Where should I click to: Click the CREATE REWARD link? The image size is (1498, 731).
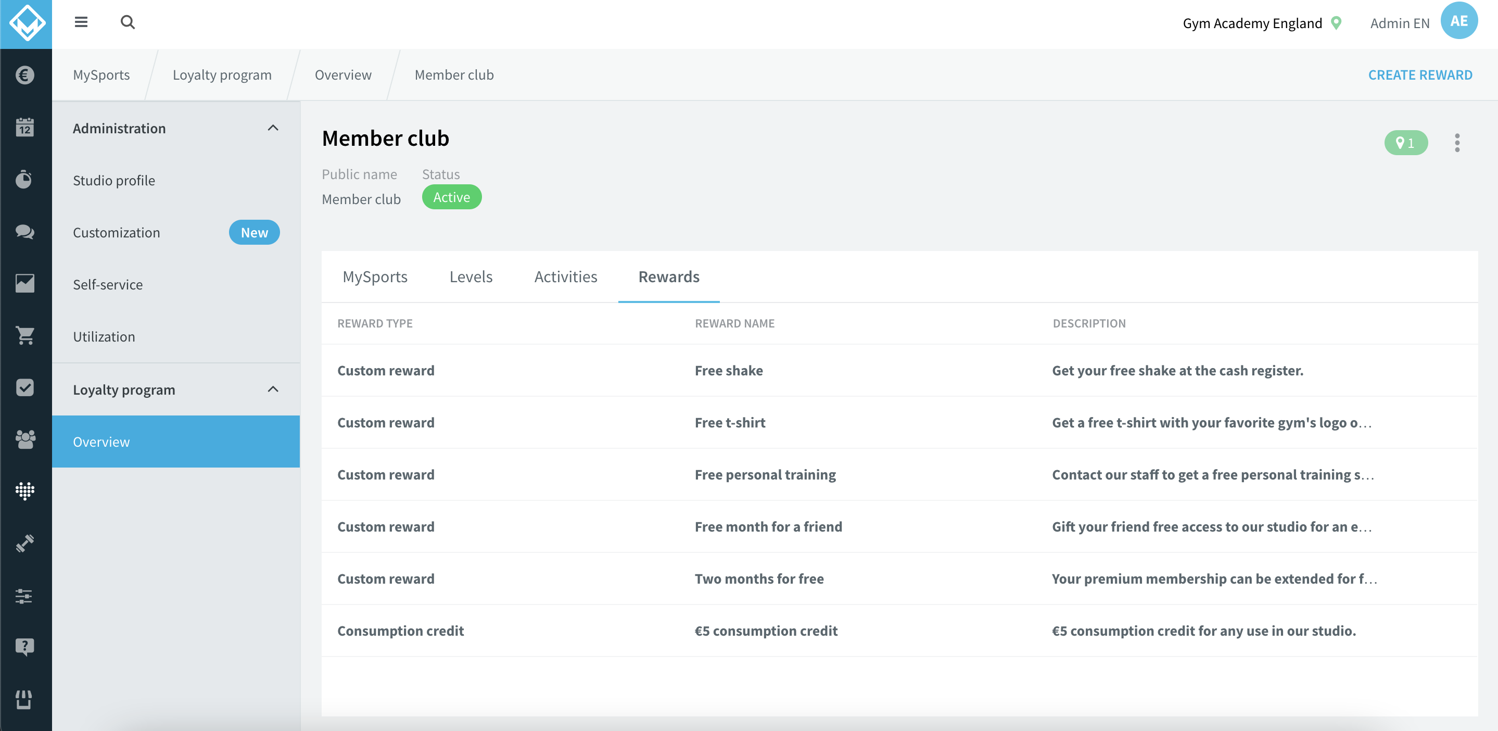click(x=1419, y=74)
